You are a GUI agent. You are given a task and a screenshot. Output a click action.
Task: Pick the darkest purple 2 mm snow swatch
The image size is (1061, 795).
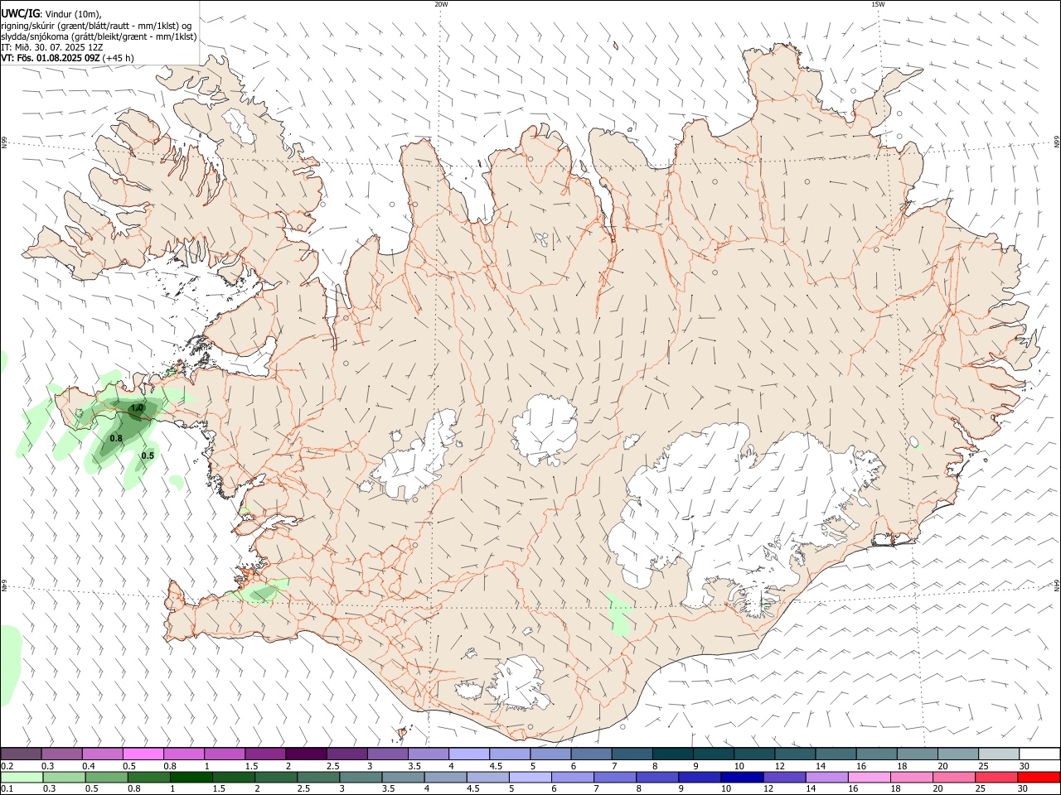pyautogui.click(x=305, y=754)
